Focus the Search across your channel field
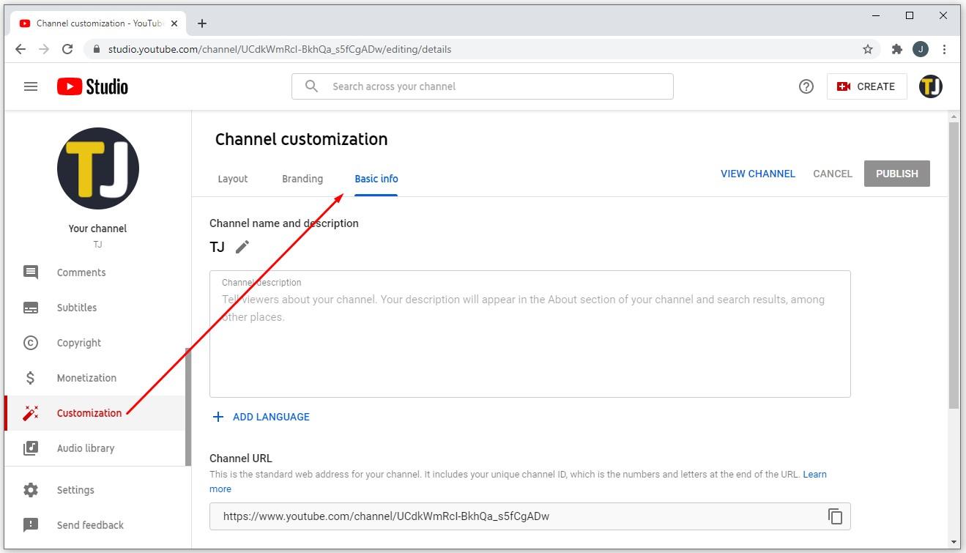 [483, 86]
